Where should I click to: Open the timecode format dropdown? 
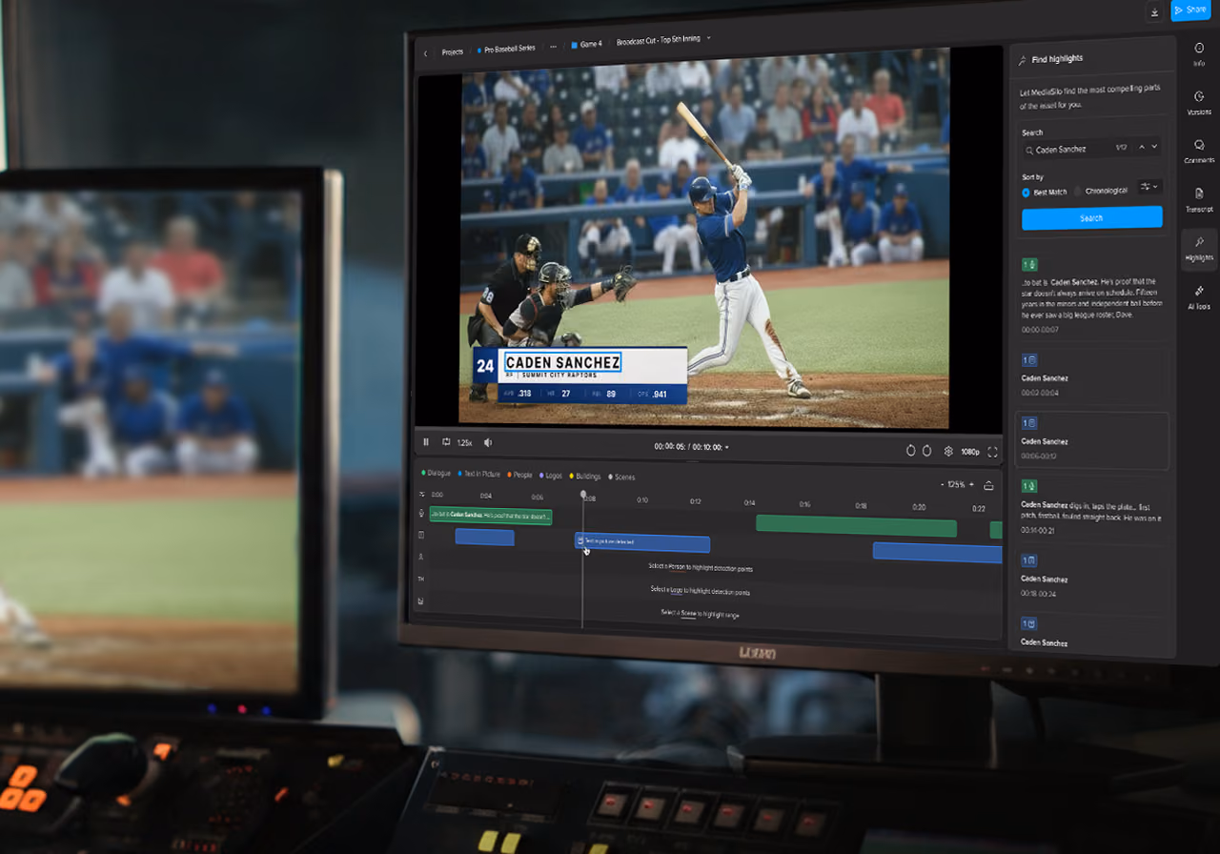click(x=727, y=447)
